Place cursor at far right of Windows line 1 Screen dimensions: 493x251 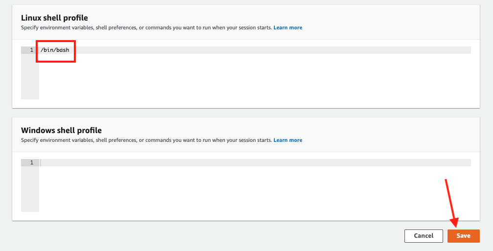point(467,162)
